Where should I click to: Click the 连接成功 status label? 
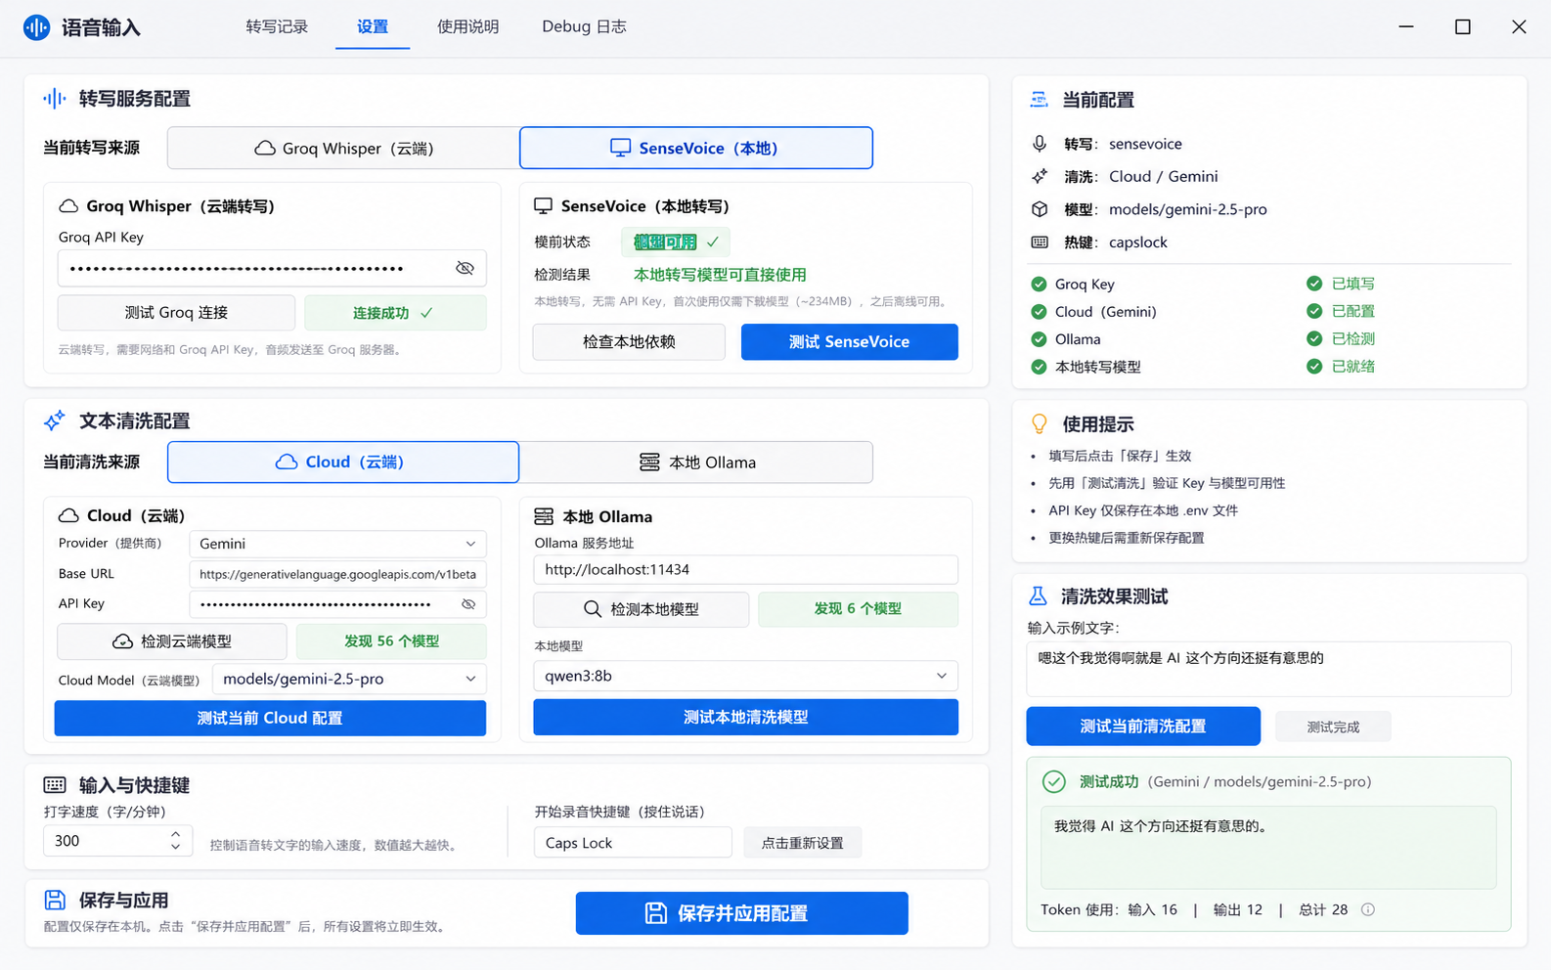click(x=394, y=313)
